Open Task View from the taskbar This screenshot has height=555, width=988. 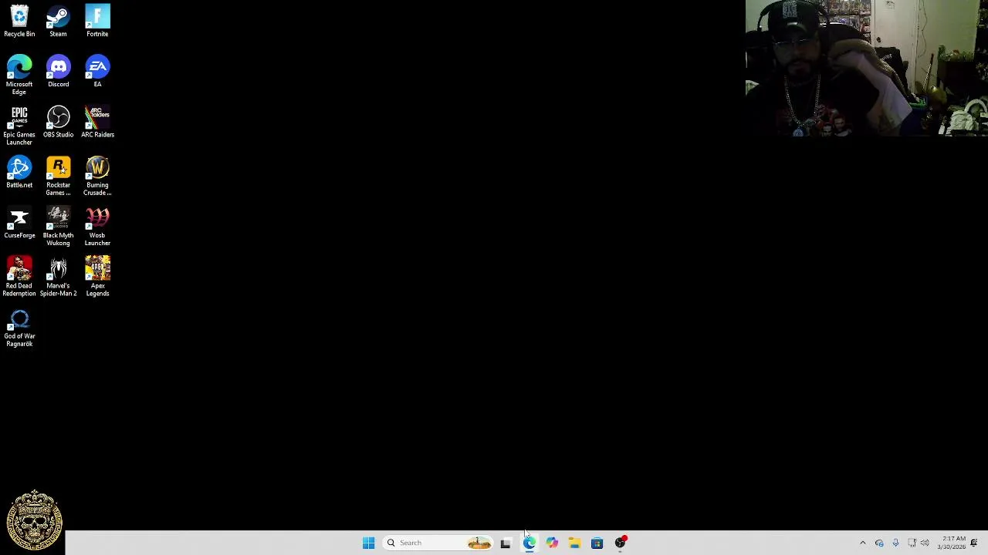pos(506,543)
